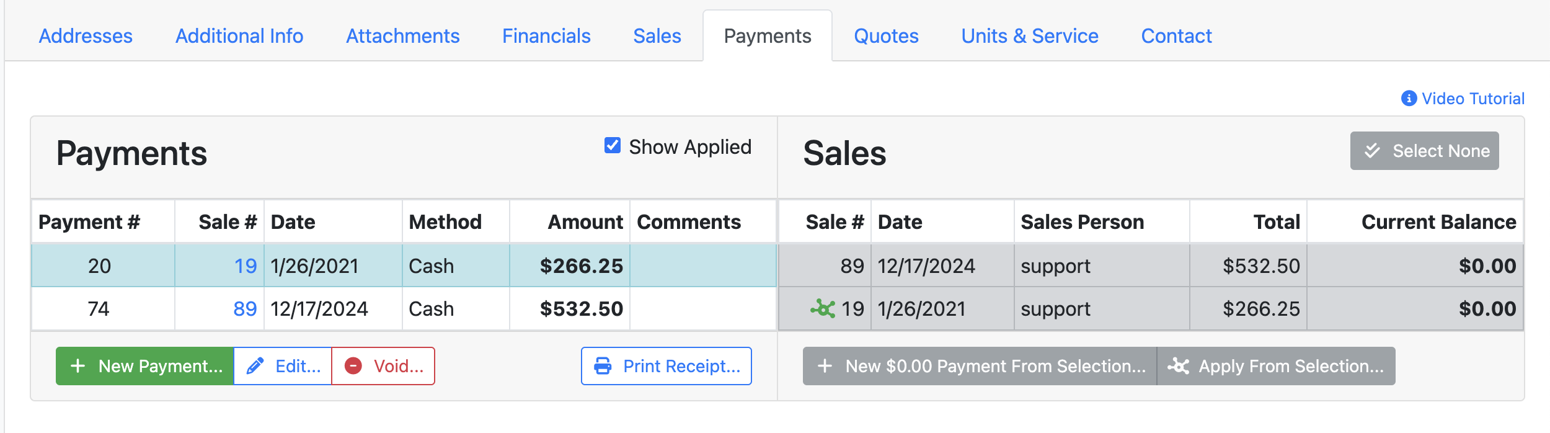Click the pencil icon on Edit
Viewport: 1550px width, 433px height.
(255, 366)
